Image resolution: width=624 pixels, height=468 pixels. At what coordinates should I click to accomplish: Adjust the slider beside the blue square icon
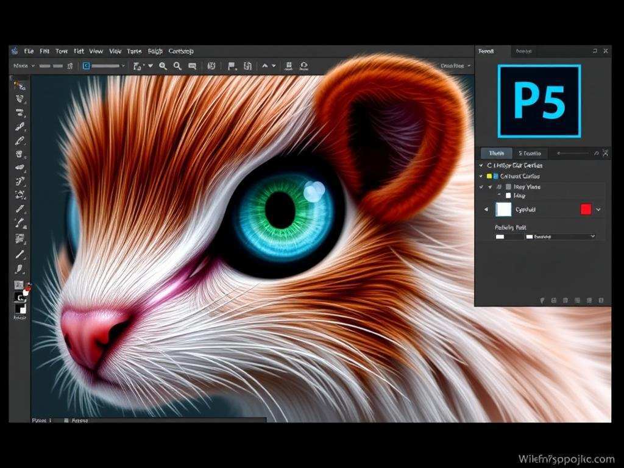pos(105,66)
